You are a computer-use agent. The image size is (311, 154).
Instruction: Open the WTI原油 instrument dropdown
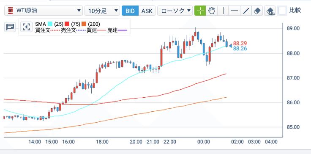click(x=44, y=11)
